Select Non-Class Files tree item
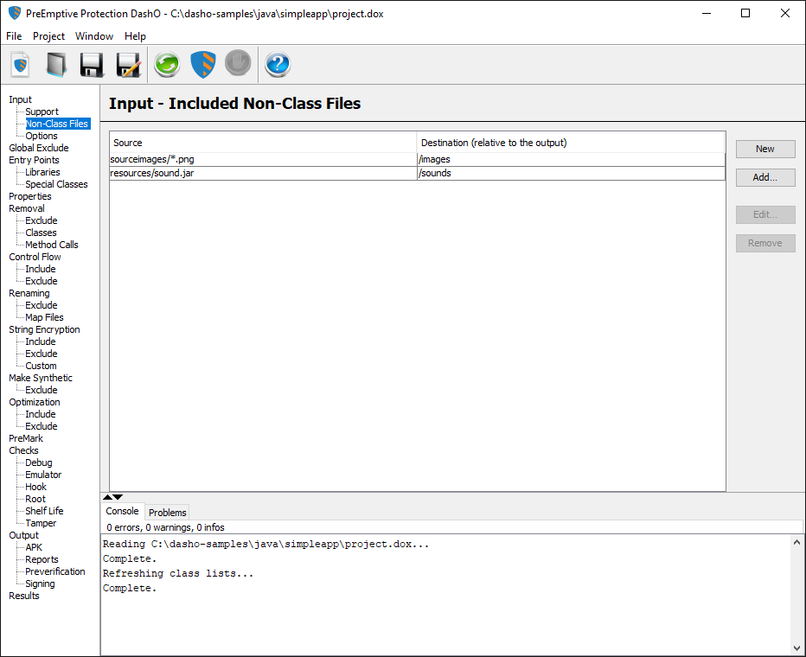Viewport: 806px width, 657px height. click(57, 124)
